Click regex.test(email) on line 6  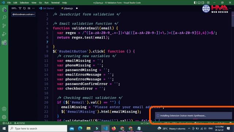[90, 37]
